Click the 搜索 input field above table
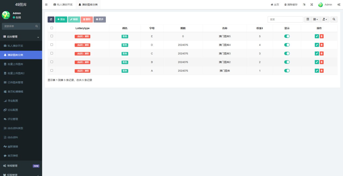The image size is (343, 176). 285,19
